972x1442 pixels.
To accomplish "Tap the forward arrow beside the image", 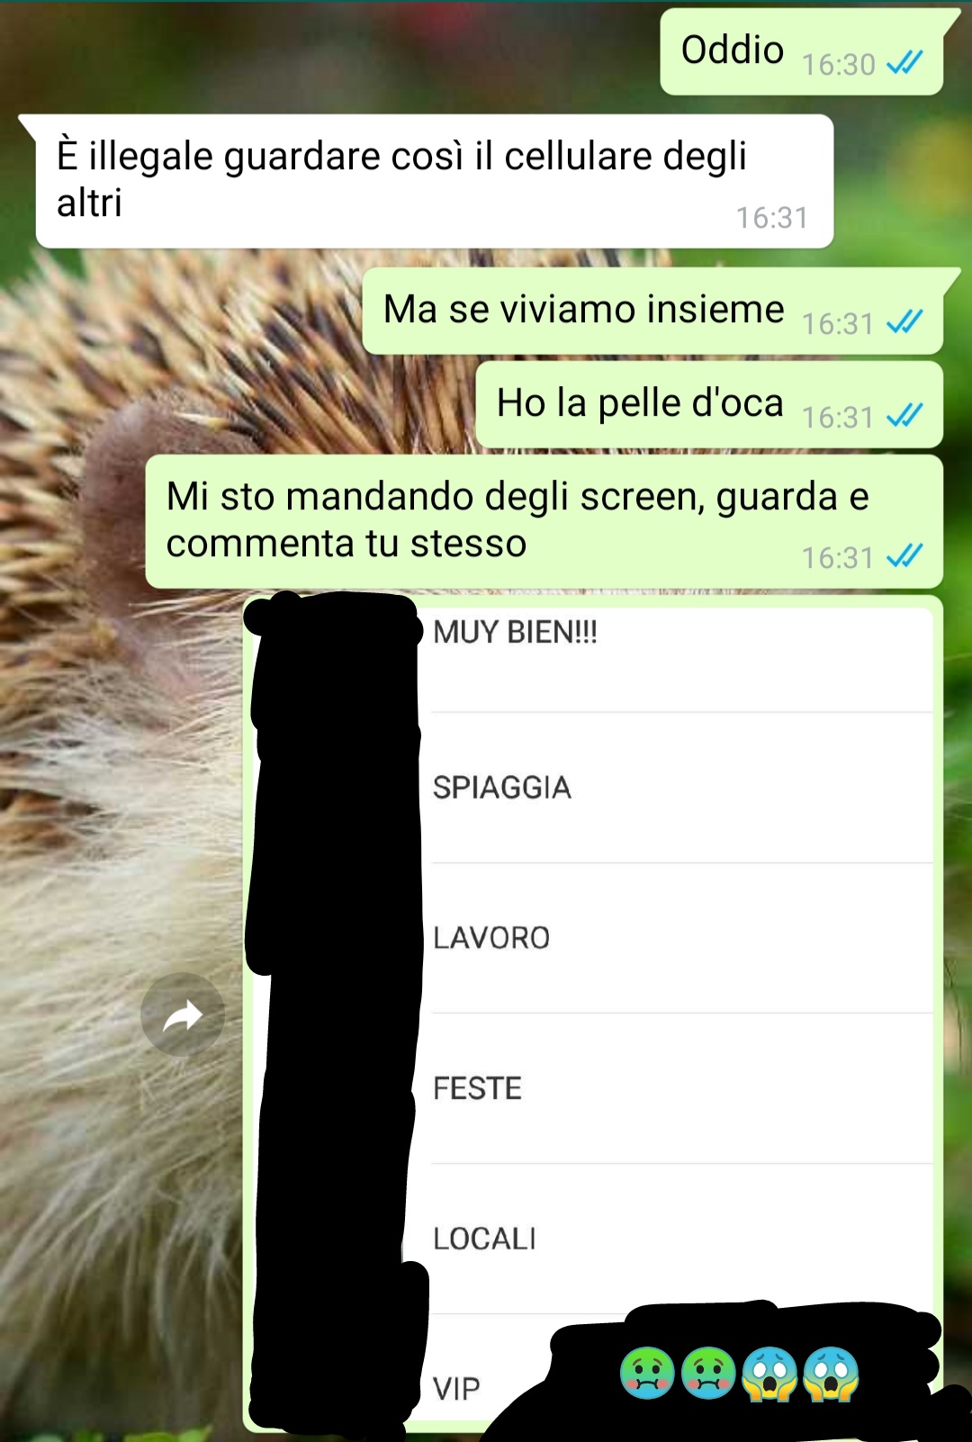I will click(x=183, y=1014).
